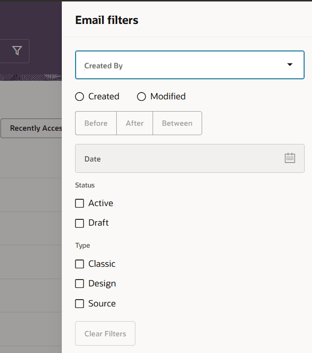Image resolution: width=312 pixels, height=353 pixels.
Task: Choose the Between date option
Action: point(177,123)
